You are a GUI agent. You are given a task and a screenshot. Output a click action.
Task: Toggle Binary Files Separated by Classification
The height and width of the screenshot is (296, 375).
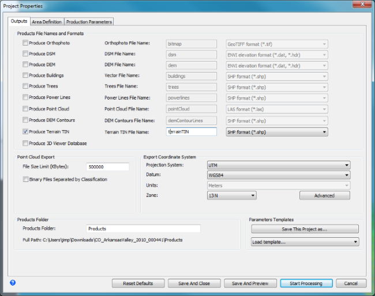point(25,179)
